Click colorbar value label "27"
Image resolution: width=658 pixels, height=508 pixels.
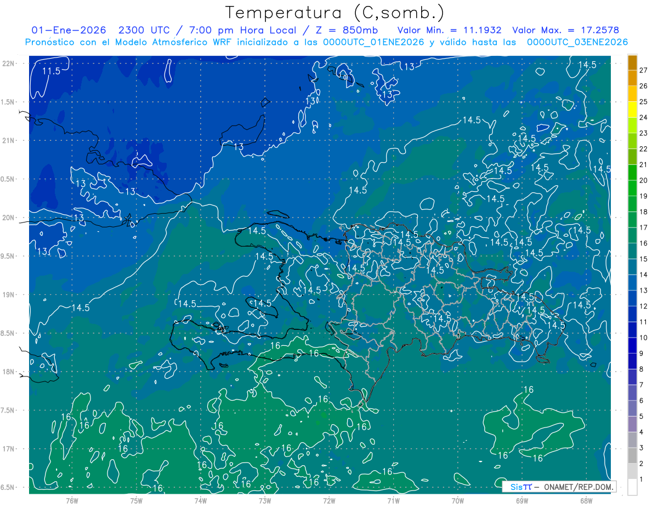click(x=644, y=70)
